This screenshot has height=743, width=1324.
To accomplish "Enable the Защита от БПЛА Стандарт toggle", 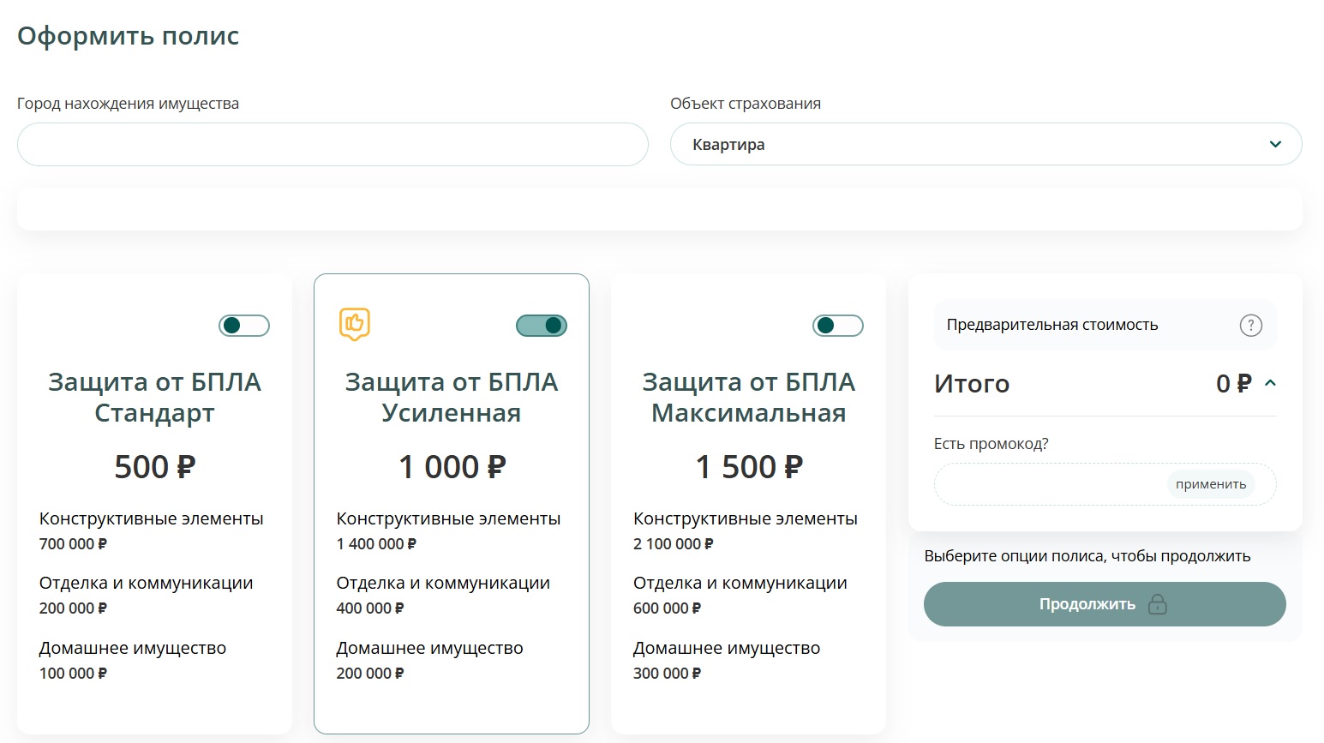I will click(244, 326).
